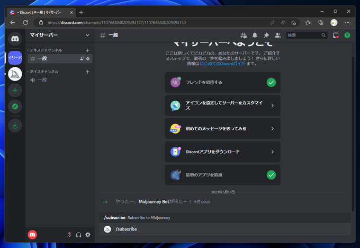
Task: Open the browser favorites list icon
Action: click(308, 23)
